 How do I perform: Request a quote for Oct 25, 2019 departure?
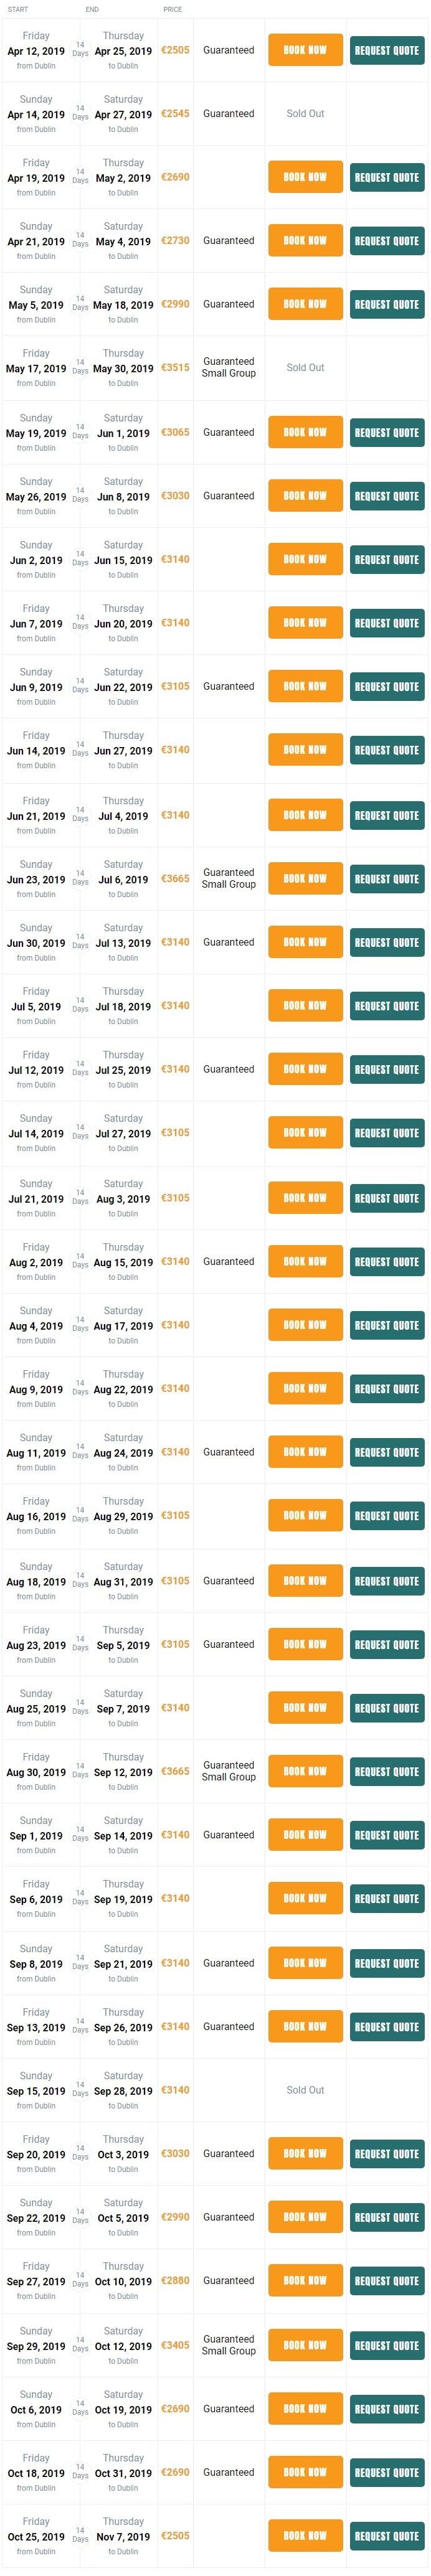point(387,2536)
